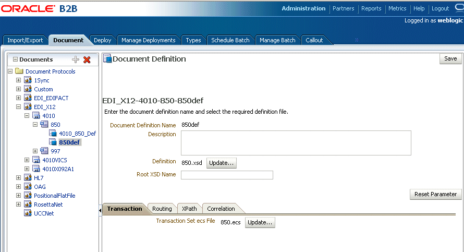
Task: Click the 997 document type icon
Action: [x=44, y=151]
